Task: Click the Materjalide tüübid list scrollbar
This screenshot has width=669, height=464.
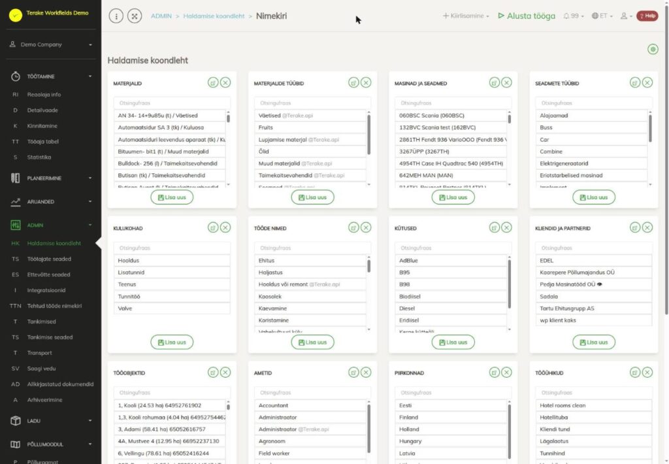Action: click(368, 135)
